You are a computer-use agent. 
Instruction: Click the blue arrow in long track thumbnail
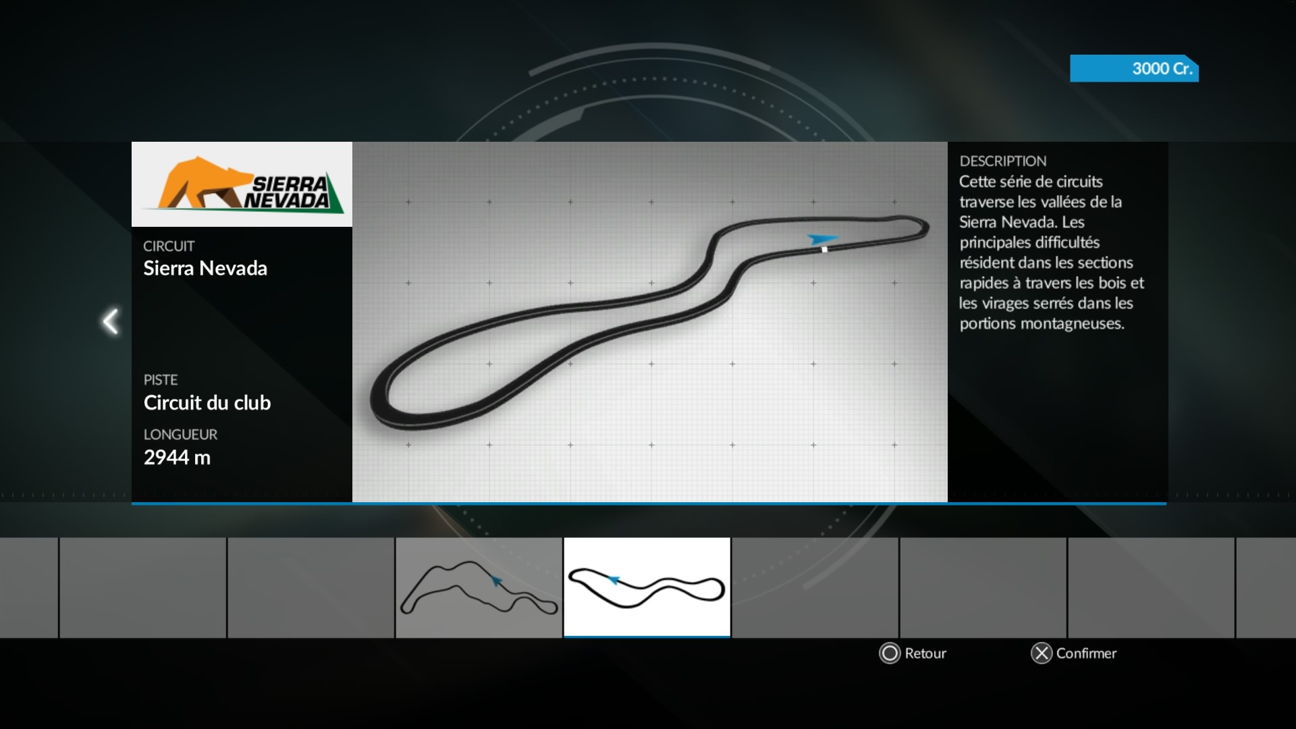click(x=497, y=580)
